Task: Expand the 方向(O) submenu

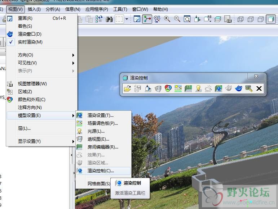Action: tap(42, 55)
